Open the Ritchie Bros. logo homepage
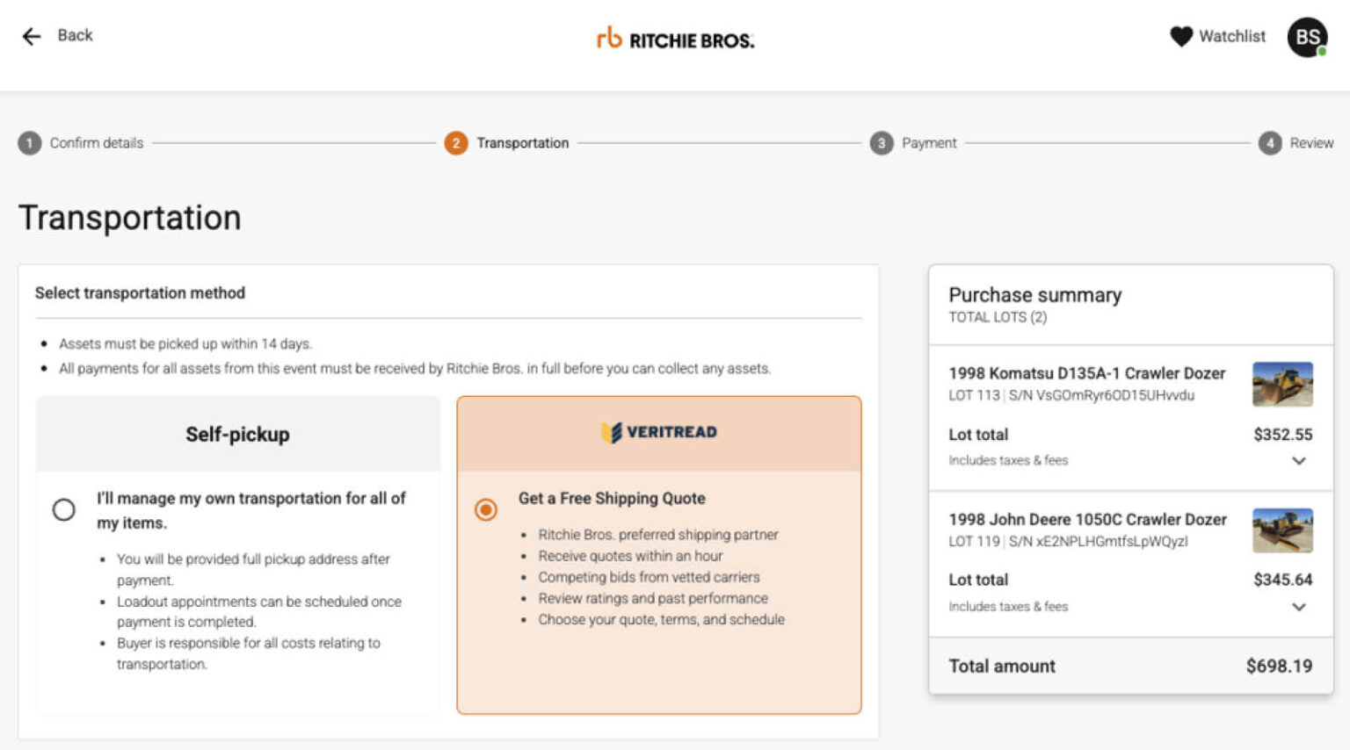The width and height of the screenshot is (1350, 750). [675, 39]
